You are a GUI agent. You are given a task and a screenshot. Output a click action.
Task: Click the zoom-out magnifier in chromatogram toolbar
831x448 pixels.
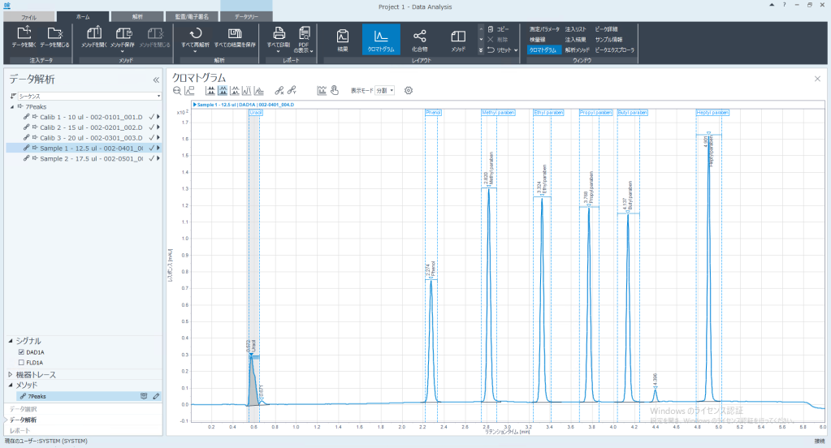click(177, 91)
